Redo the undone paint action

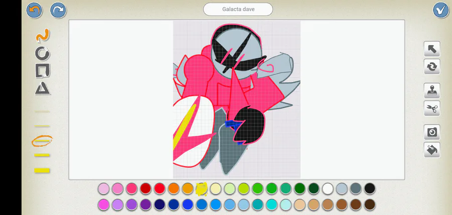[x=58, y=10]
